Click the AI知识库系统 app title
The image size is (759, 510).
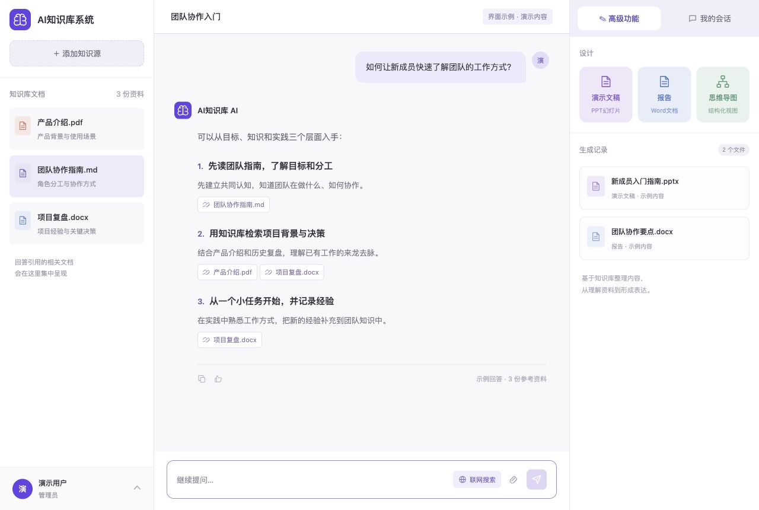coord(66,20)
